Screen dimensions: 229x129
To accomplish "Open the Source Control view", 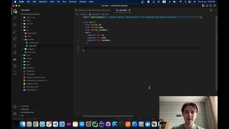I will 15,25.
